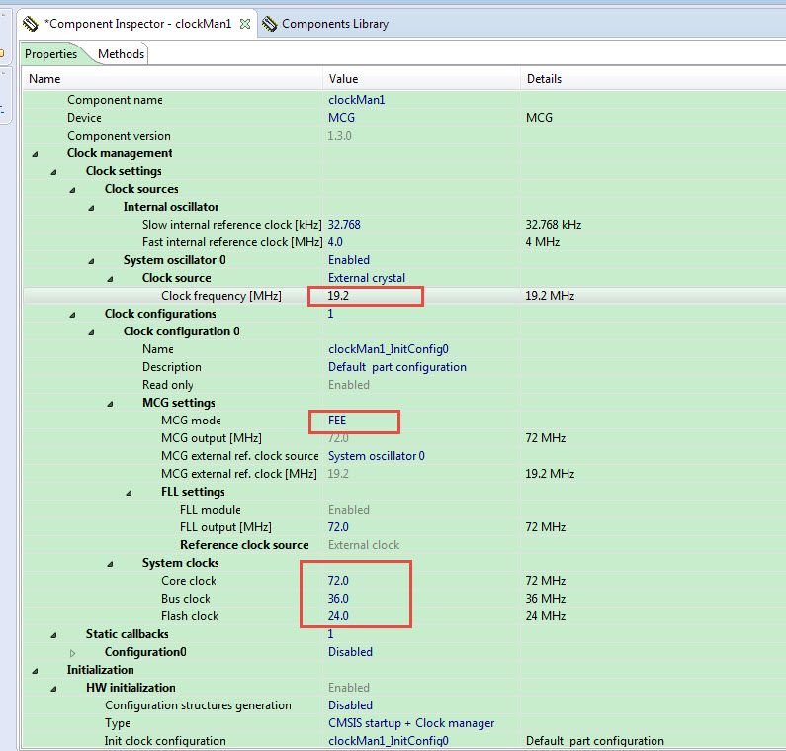
Task: Edit the FLL output value 72.0
Action: coord(338,527)
